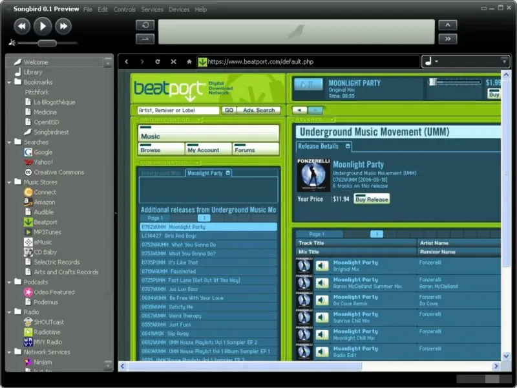Click the horizontal scrollbar of the page

click(x=245, y=366)
